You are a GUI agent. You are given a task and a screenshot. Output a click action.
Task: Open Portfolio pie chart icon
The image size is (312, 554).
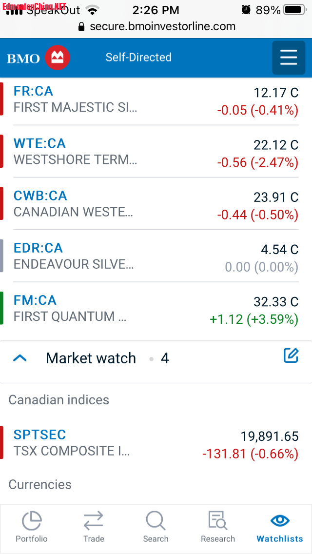click(x=32, y=521)
